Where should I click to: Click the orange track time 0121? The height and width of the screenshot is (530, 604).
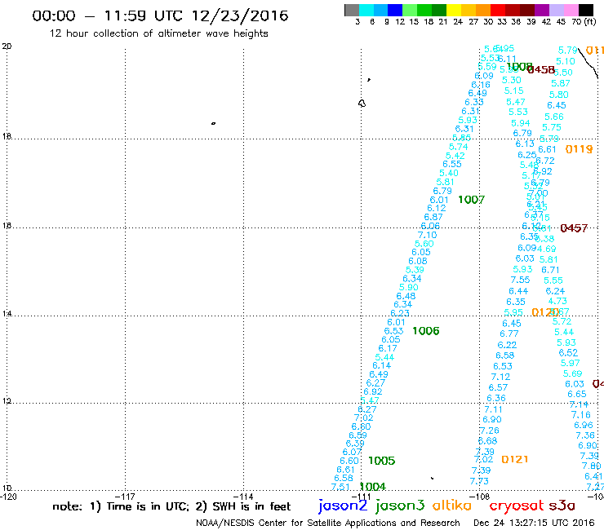point(515,459)
